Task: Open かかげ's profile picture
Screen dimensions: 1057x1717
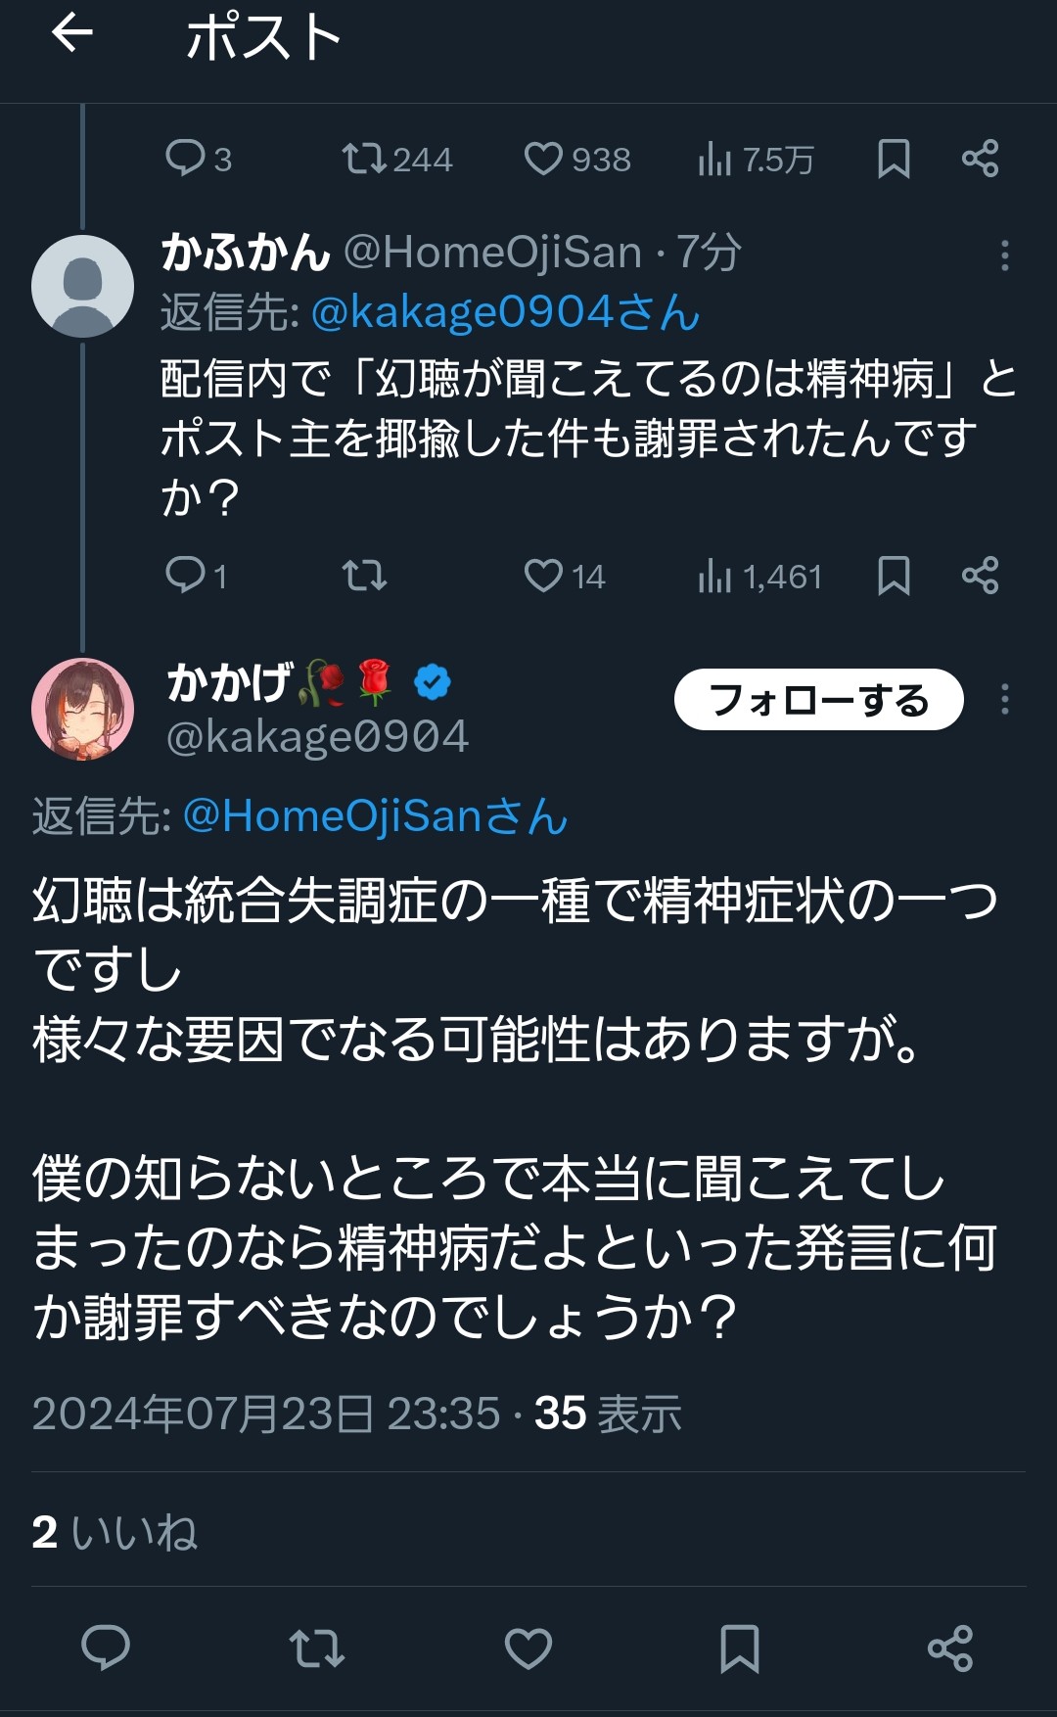Action: pos(83,710)
